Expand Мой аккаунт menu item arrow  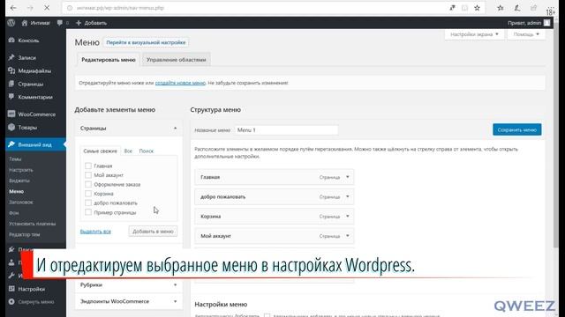pyautogui.click(x=347, y=236)
